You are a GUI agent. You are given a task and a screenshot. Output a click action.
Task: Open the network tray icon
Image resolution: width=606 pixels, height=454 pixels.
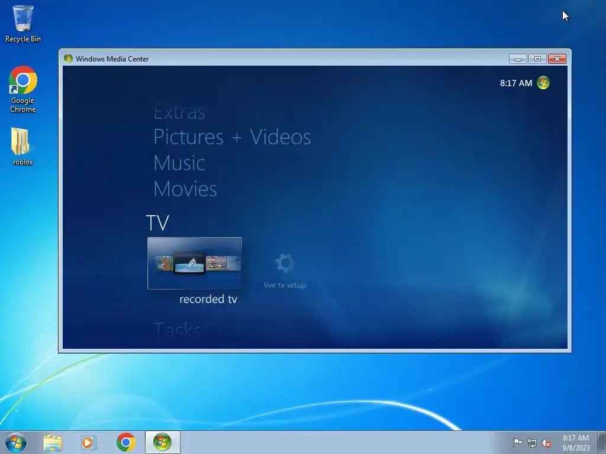coord(532,443)
